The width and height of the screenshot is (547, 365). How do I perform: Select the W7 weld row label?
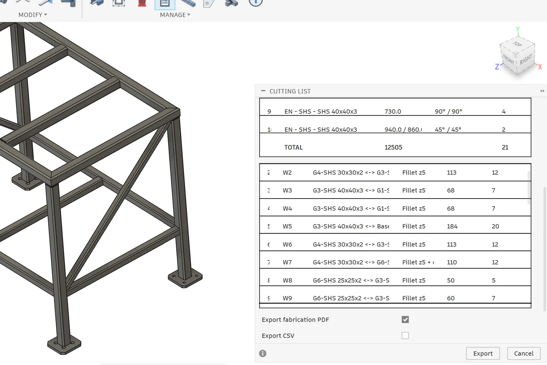[x=287, y=262]
